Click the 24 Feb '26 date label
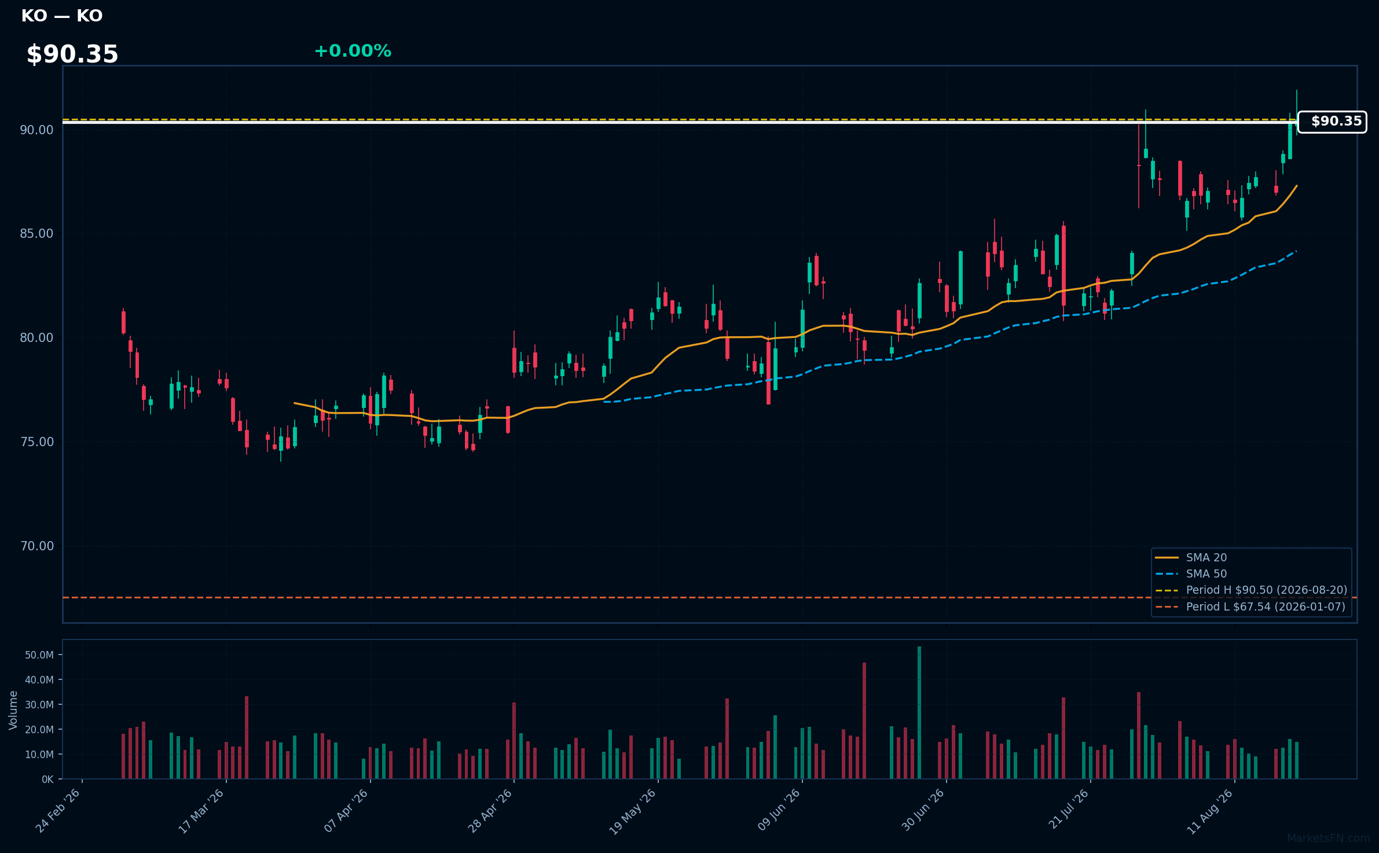This screenshot has height=853, width=1379. tap(58, 811)
